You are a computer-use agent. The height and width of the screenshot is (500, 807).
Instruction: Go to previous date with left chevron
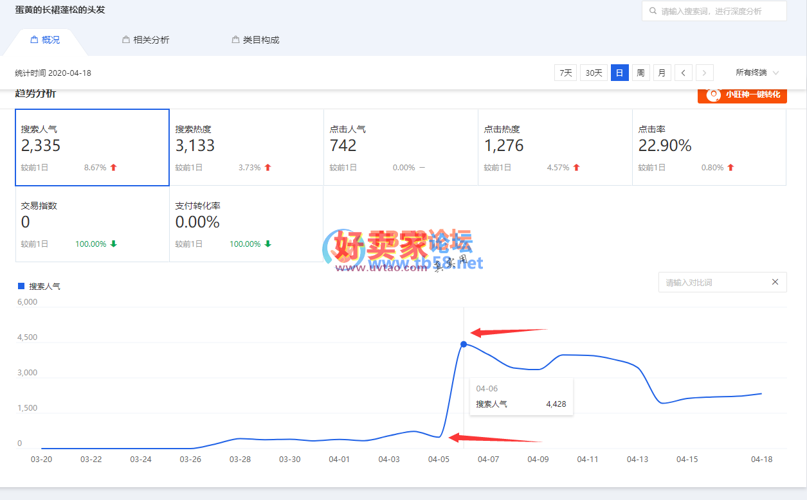coord(683,73)
